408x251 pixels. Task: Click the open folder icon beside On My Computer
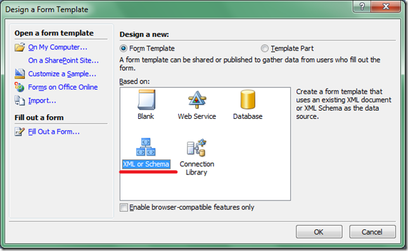click(x=20, y=47)
